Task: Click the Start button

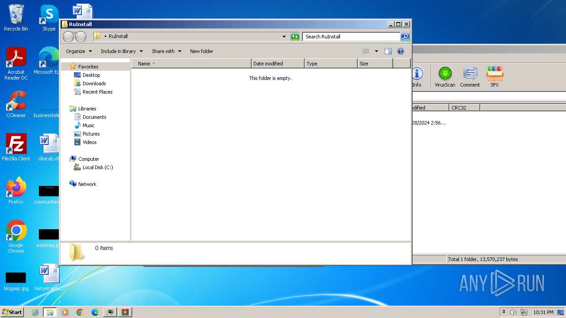Action: point(12,312)
